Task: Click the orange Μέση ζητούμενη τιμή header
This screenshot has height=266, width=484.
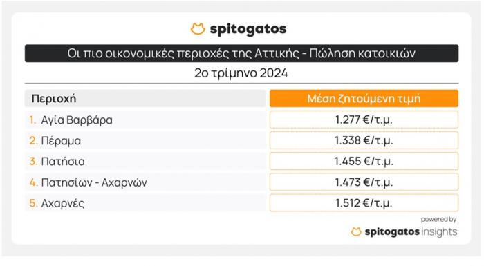Action: 364,98
